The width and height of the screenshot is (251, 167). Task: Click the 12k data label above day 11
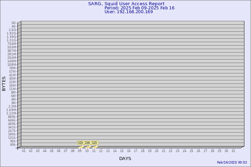(x=94, y=143)
